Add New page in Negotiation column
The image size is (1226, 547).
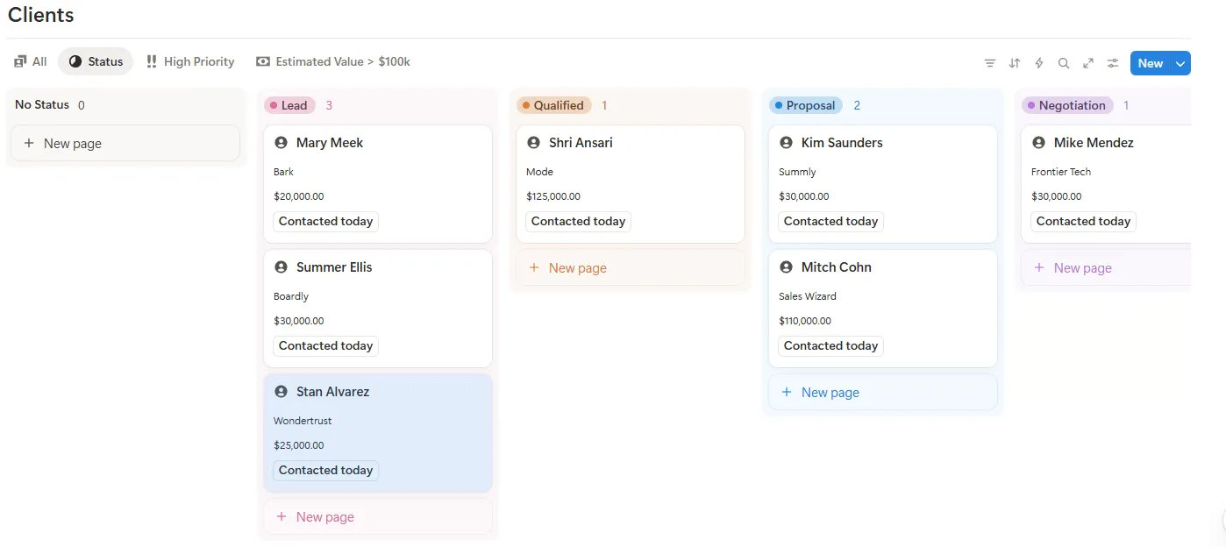pos(1106,267)
